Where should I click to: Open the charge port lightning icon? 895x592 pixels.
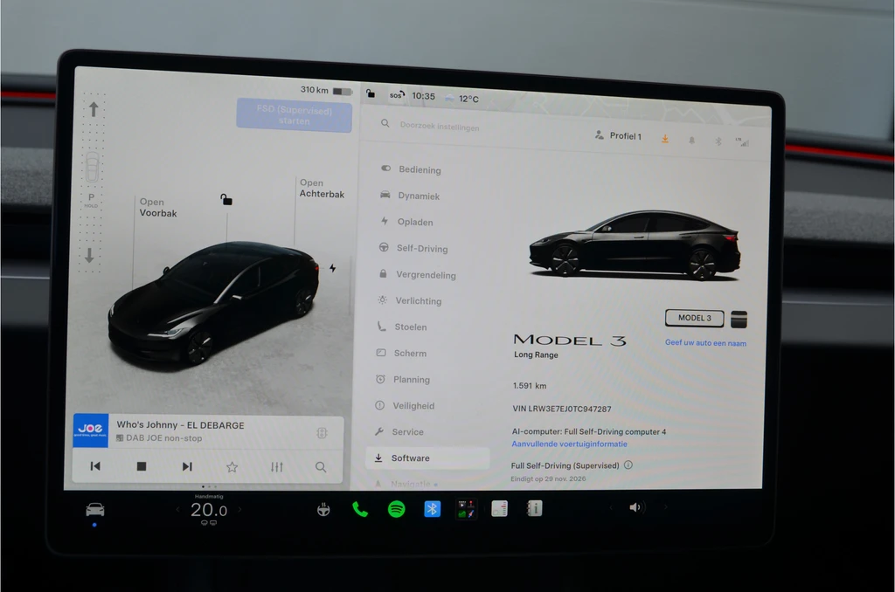(332, 267)
